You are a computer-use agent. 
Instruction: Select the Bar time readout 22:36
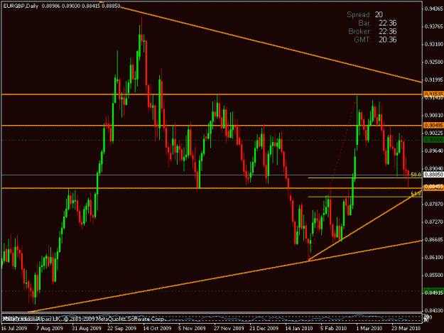(387, 23)
